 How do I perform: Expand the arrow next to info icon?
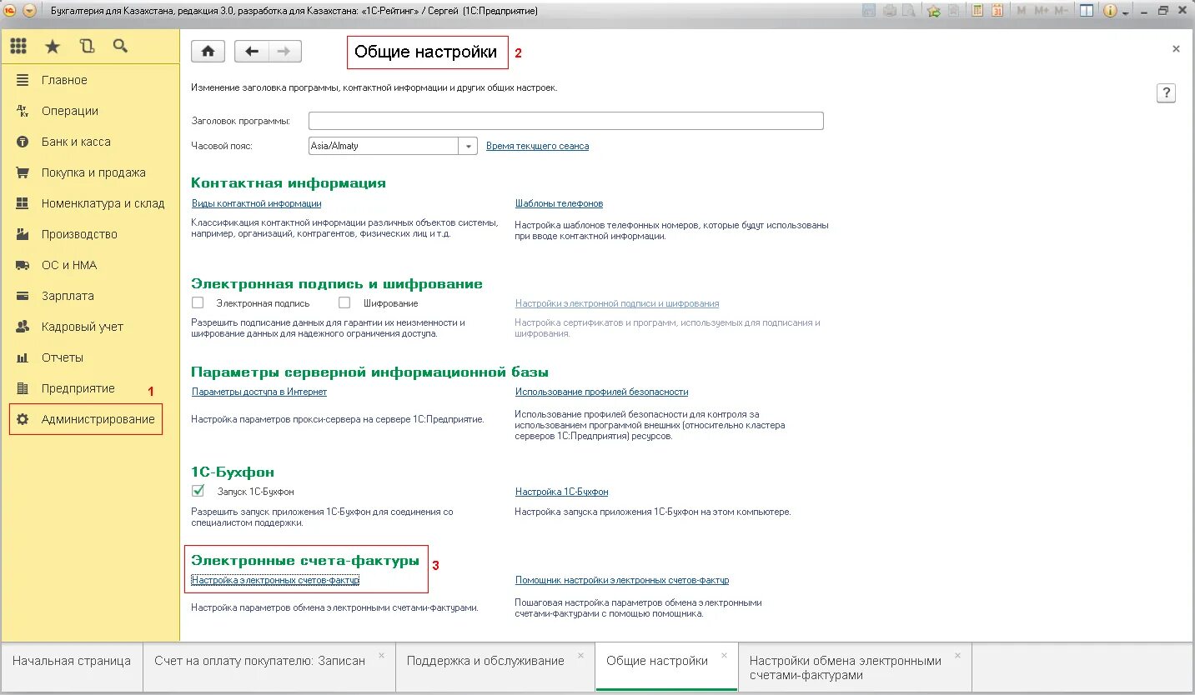(x=1125, y=12)
